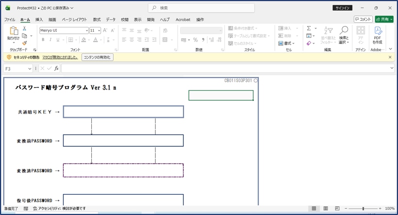Viewport: 398px width, 215px height.
Task: Decrease font size with smaller A icon
Action: (113, 31)
